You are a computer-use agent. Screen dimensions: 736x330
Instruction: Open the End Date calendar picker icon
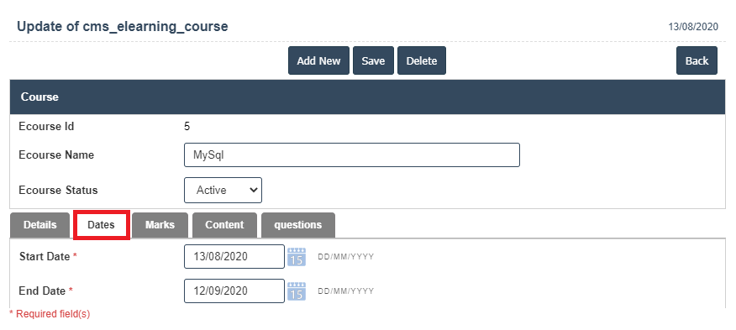coord(297,291)
